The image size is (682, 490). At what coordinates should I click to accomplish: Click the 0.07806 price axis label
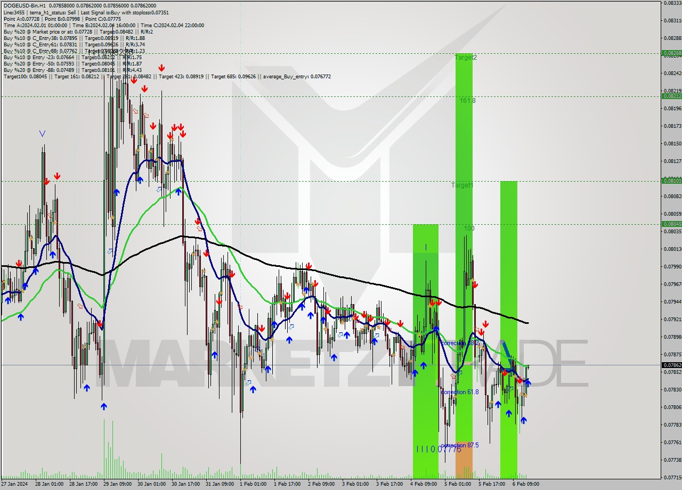click(x=672, y=407)
